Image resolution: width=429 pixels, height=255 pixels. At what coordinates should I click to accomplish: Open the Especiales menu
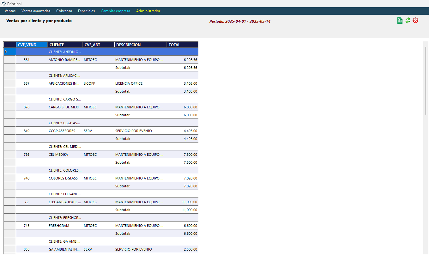point(86,11)
